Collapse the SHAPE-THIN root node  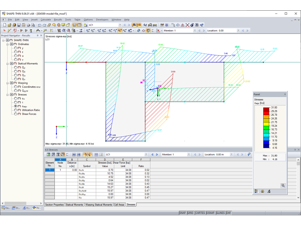tap(4, 40)
